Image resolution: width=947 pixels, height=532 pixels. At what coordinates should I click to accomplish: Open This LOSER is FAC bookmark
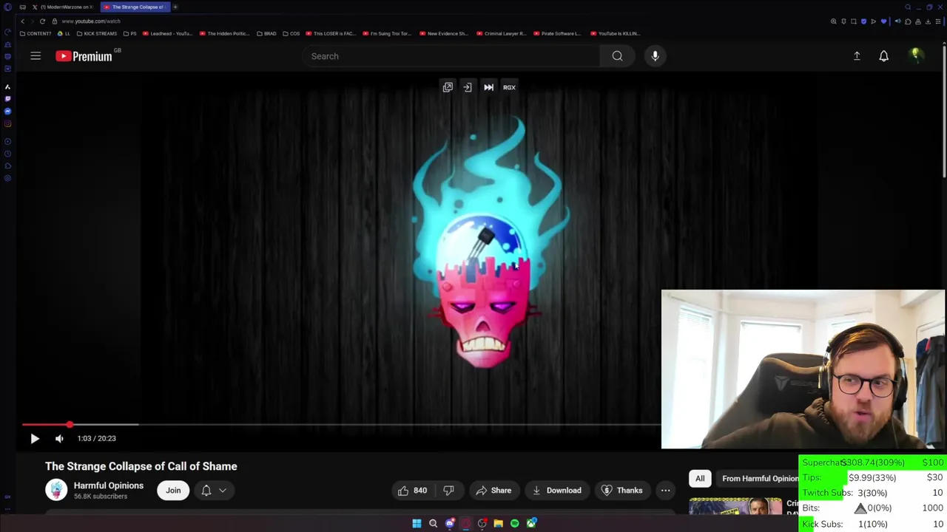point(331,33)
